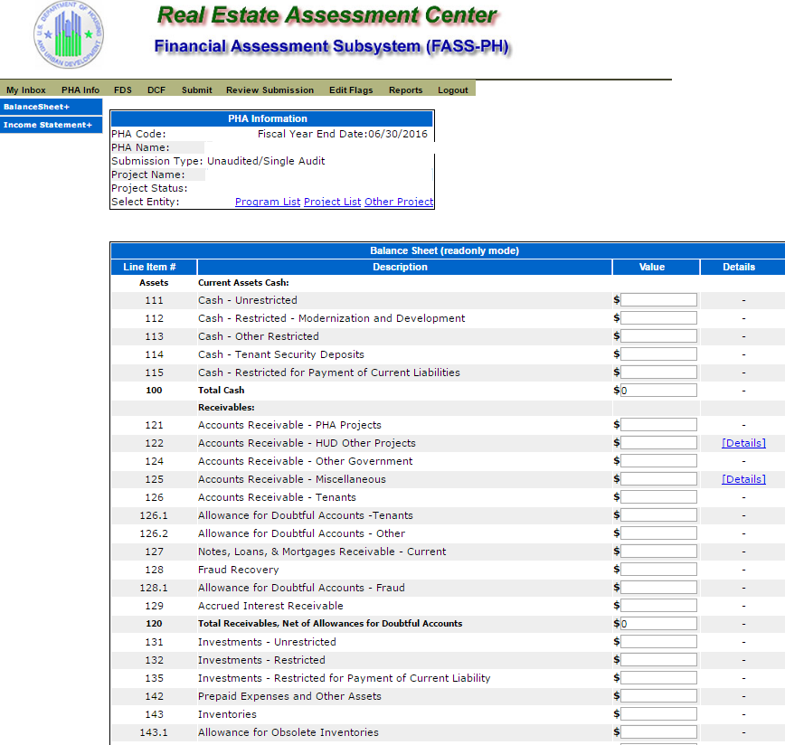Viewport: 785px width, 745px height.
Task: Click the Total Cash value field
Action: [658, 391]
